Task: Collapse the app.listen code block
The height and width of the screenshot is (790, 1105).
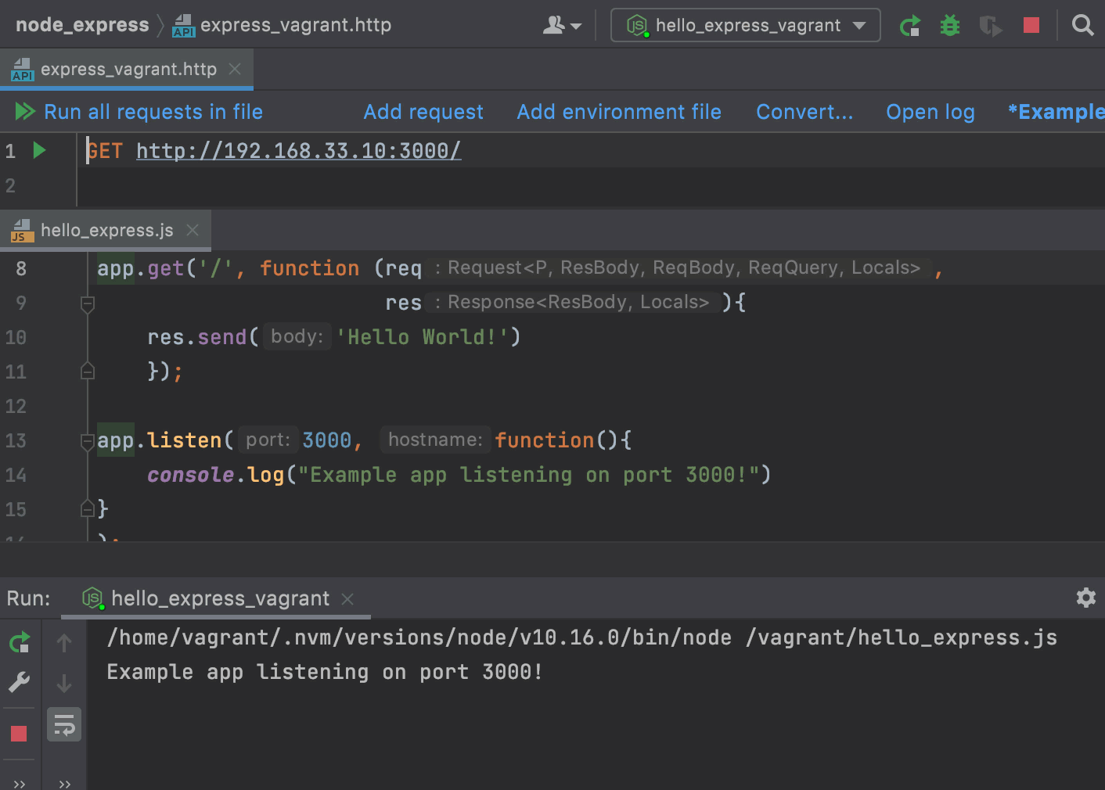Action: click(x=87, y=441)
